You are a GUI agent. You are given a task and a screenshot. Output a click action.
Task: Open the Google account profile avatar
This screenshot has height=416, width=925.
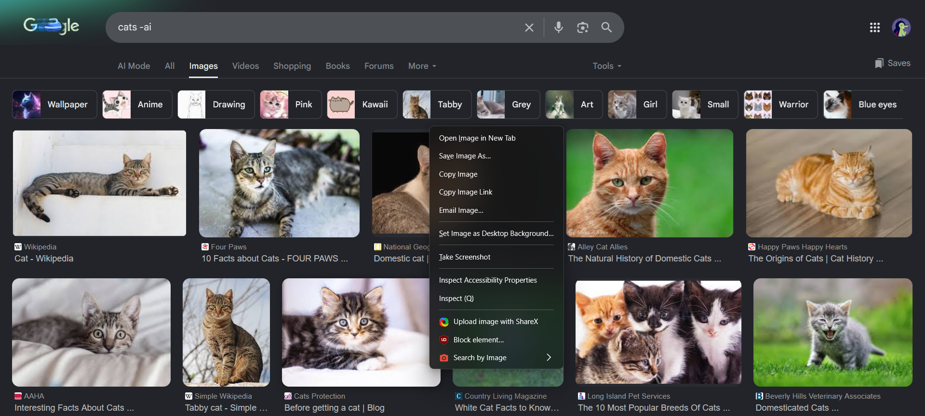900,27
